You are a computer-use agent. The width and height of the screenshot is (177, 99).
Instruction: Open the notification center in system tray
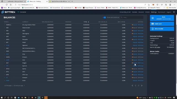(x=174, y=98)
